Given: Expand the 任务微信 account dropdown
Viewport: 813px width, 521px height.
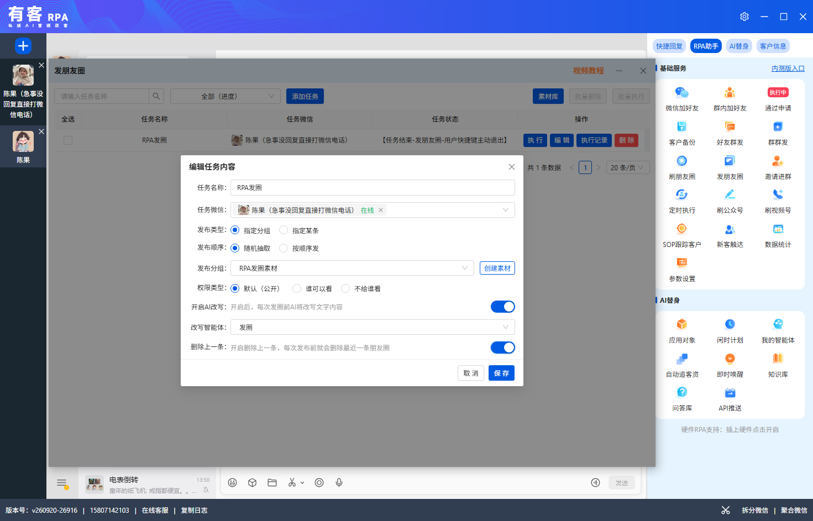Looking at the screenshot, I should coord(505,210).
